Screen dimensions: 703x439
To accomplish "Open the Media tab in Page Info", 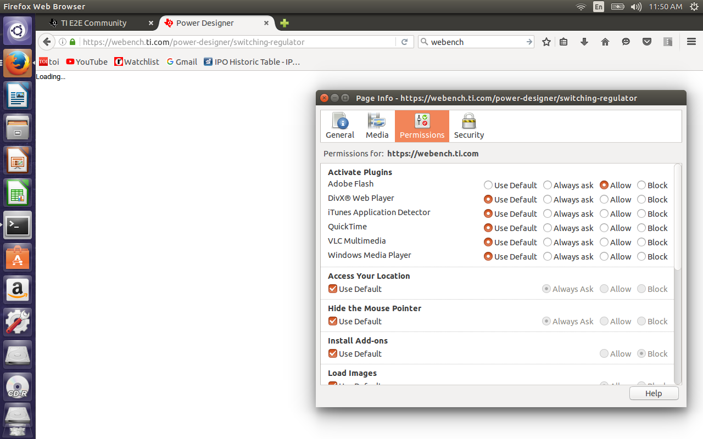I will coord(377,126).
